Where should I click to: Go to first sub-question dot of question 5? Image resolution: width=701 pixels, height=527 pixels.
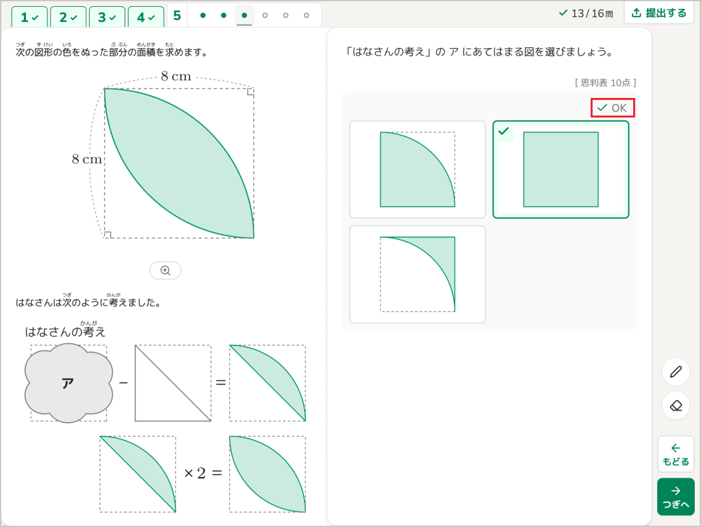[x=203, y=16]
